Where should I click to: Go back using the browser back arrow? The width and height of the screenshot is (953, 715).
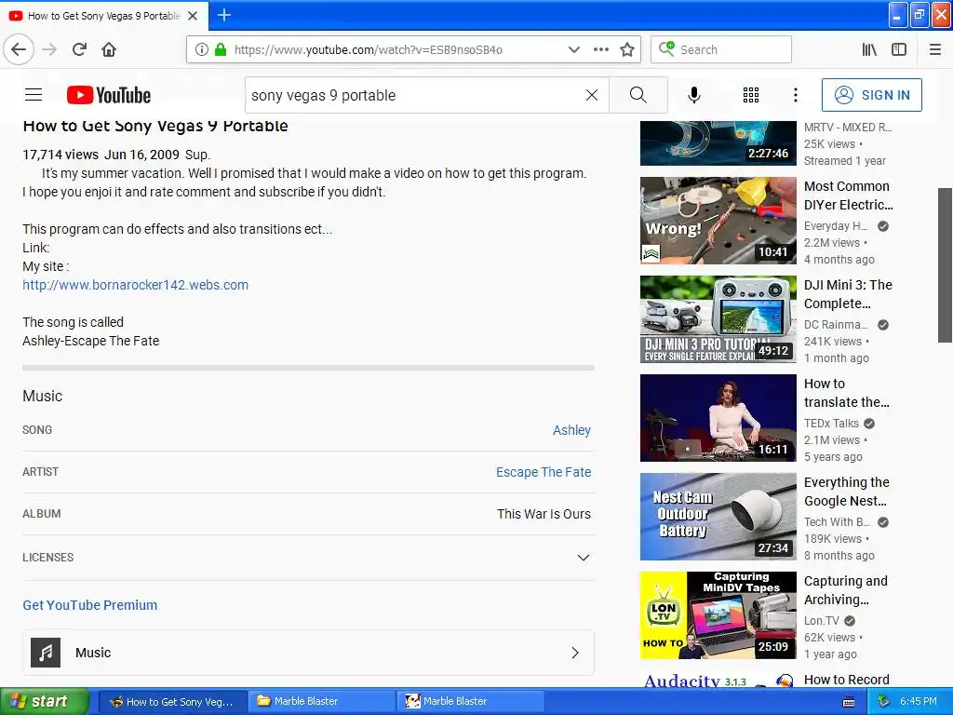click(x=19, y=49)
